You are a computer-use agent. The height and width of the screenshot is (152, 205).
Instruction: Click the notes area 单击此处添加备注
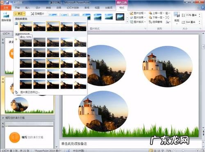[x=74, y=143]
